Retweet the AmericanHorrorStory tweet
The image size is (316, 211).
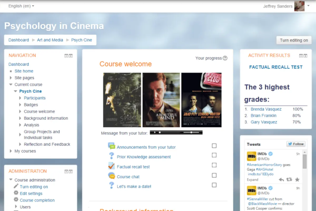point(289,180)
